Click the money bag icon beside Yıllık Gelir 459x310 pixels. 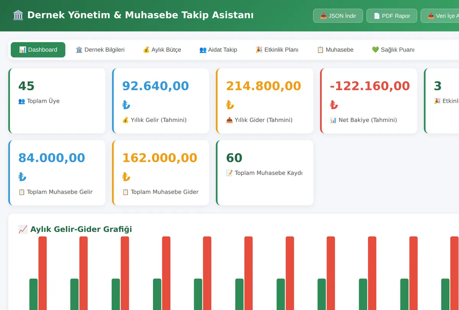click(125, 120)
